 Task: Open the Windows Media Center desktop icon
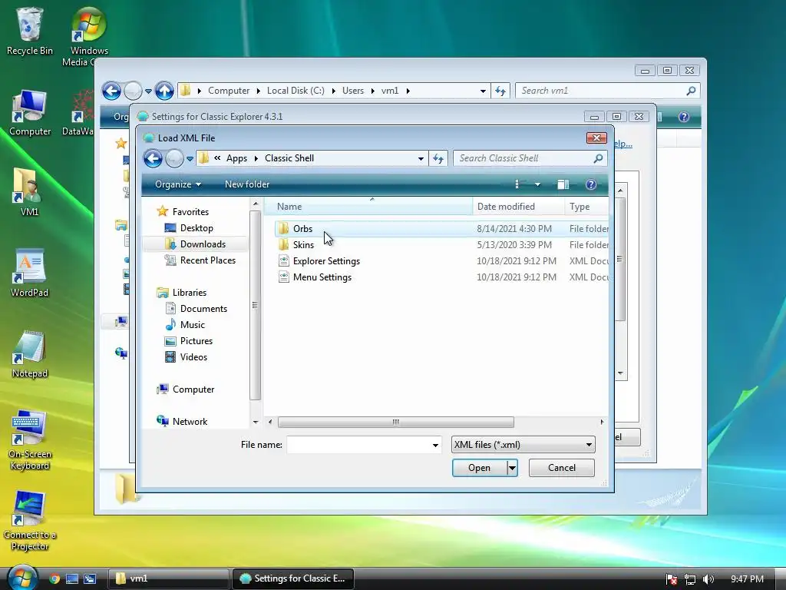click(89, 37)
